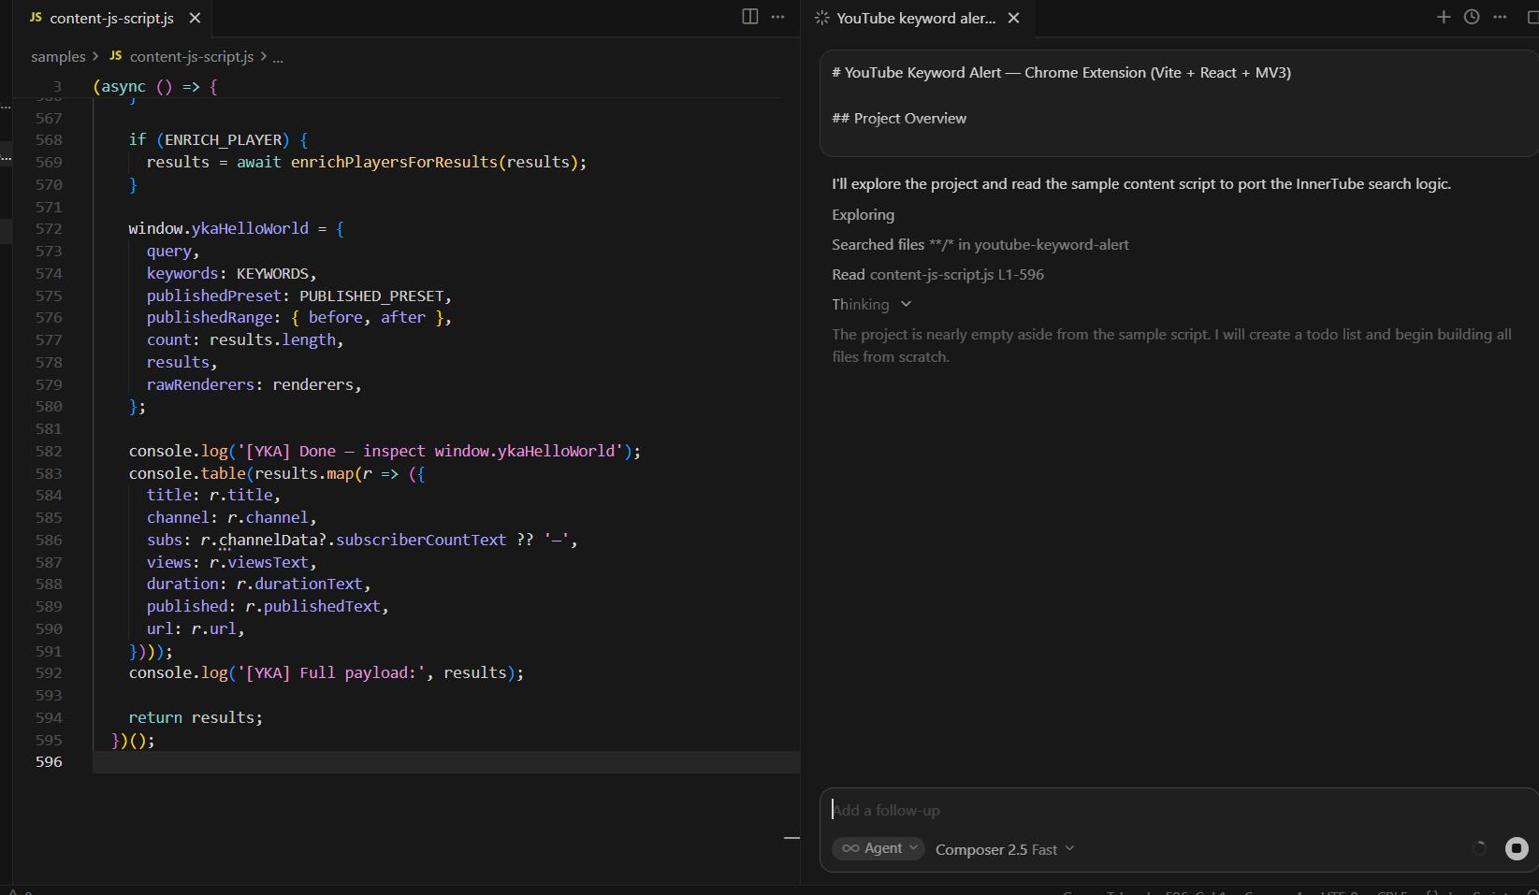
Task: Click line number 596 in gutter
Action: (x=49, y=762)
